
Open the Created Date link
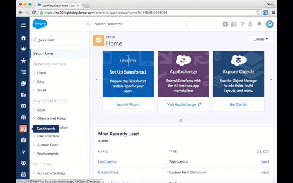108,173
